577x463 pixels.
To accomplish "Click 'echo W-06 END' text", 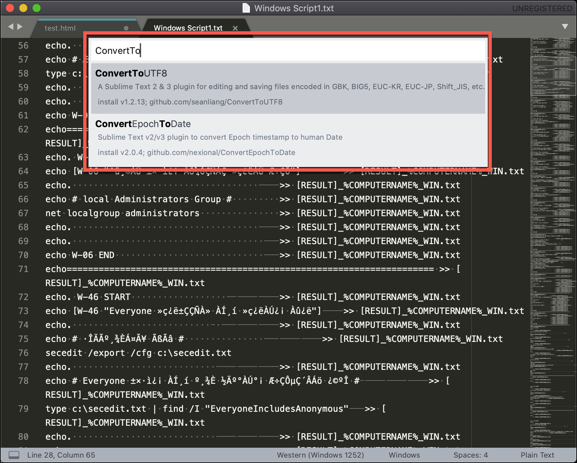I will tap(80, 255).
